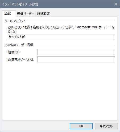Click the account name instruction text
Viewport: 120px width, 132px height.
click(61, 29)
